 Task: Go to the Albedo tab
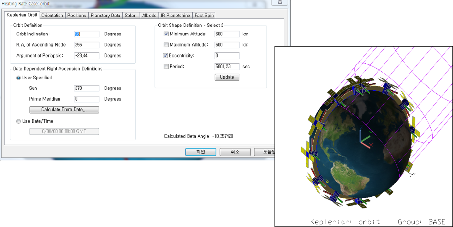pyautogui.click(x=149, y=15)
